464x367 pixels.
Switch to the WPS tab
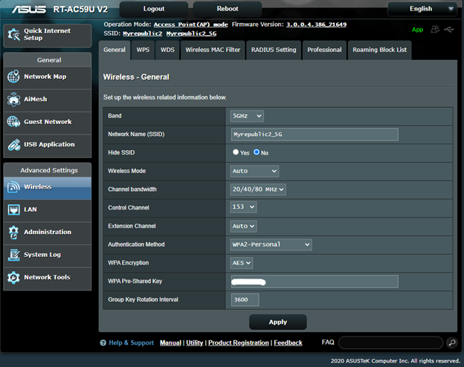(x=143, y=50)
